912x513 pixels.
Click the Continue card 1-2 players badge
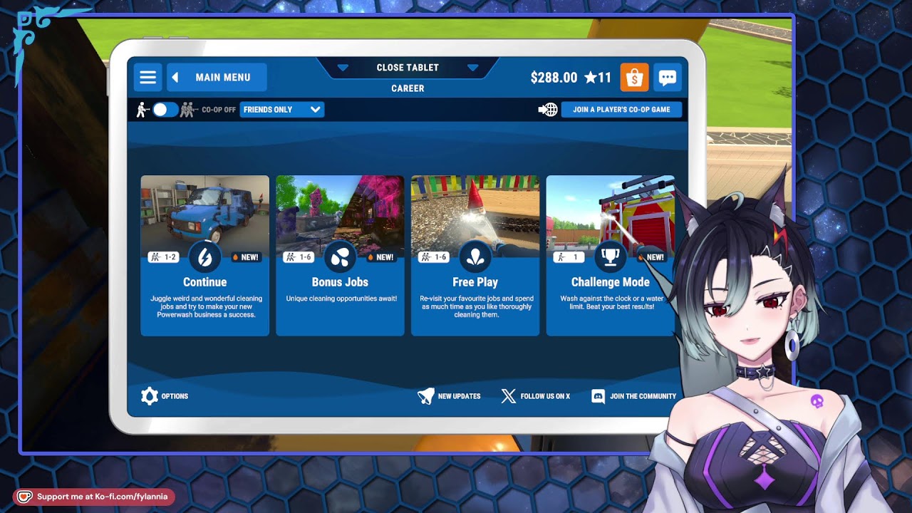(x=162, y=257)
